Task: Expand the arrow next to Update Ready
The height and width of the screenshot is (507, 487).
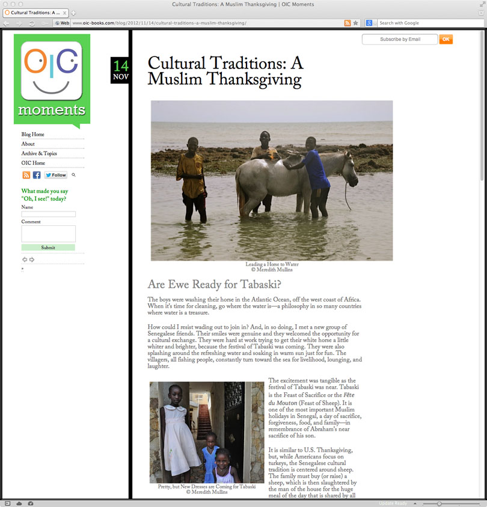Action: click(x=415, y=503)
